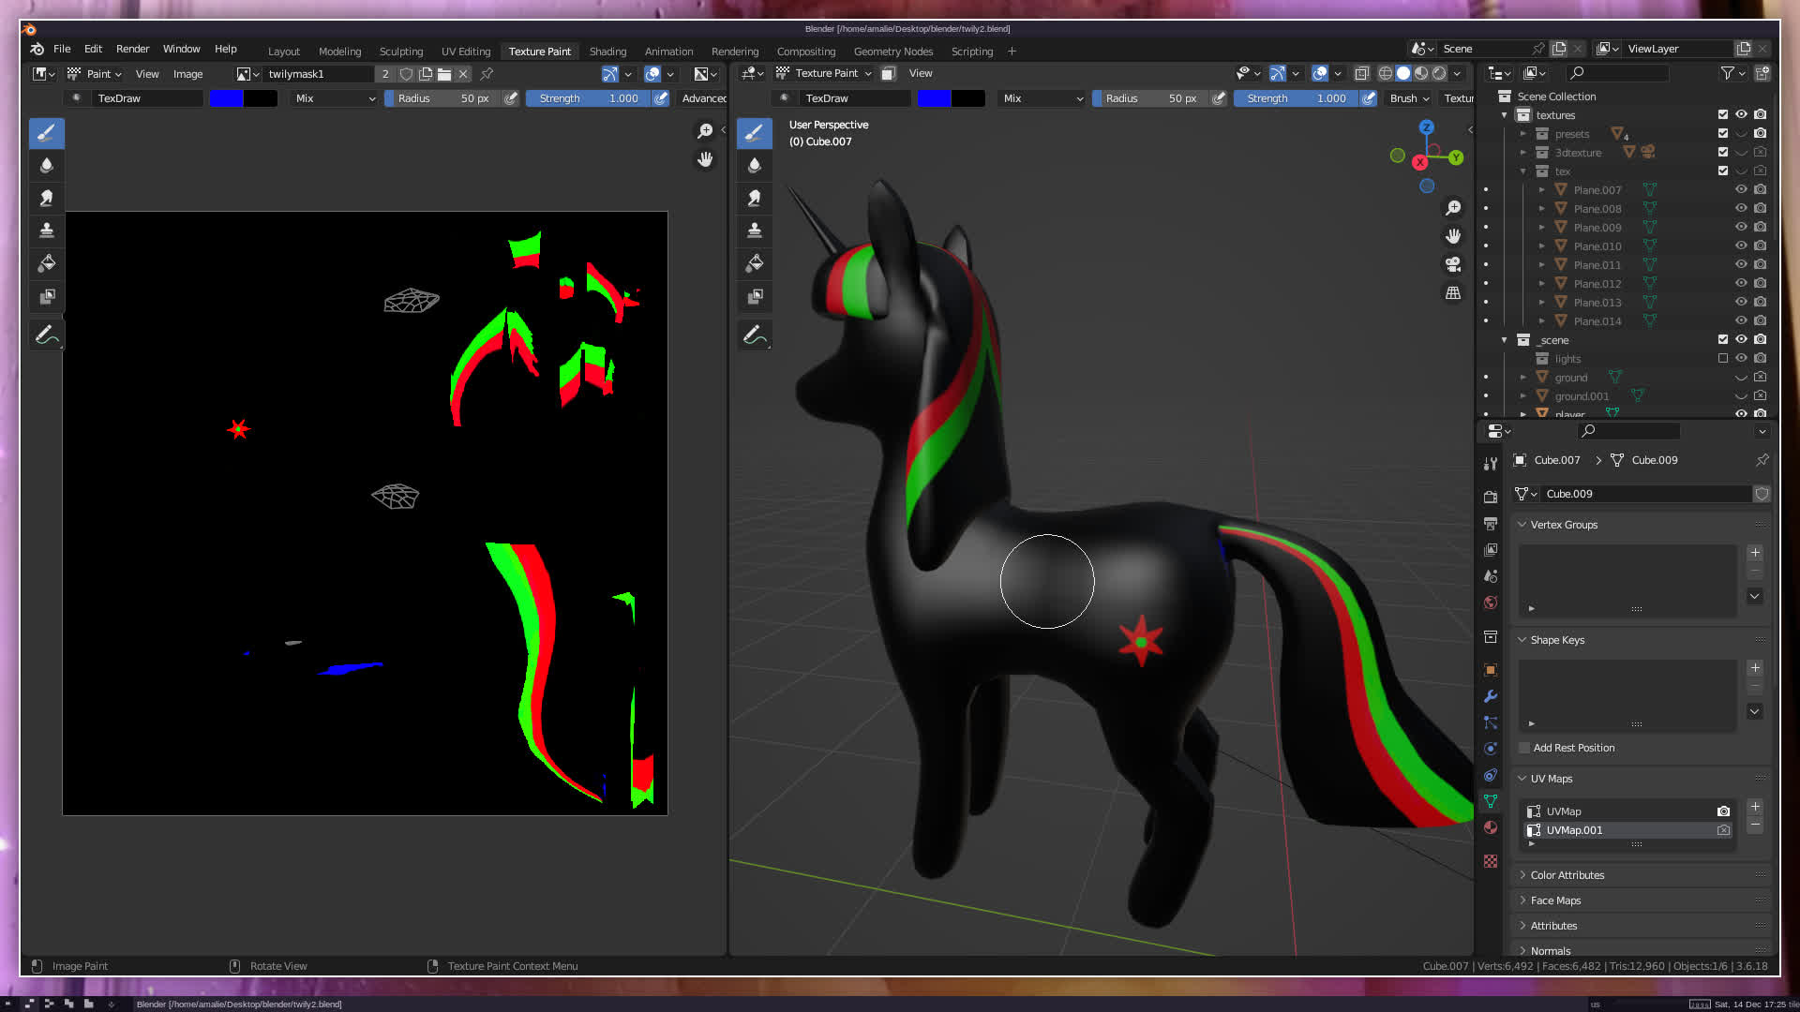Image resolution: width=1800 pixels, height=1012 pixels.
Task: Select UVMap.001 in the UV Maps list
Action: point(1574,830)
